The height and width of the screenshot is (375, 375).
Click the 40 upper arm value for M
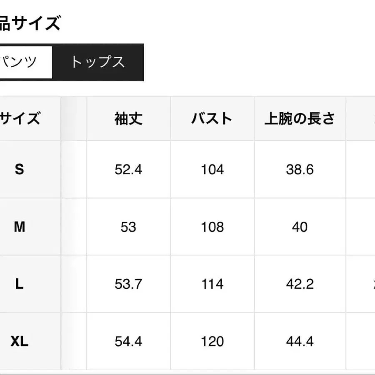(299, 227)
